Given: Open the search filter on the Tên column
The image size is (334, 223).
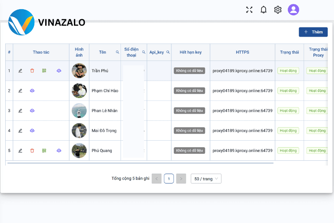Looking at the screenshot, I should click(x=117, y=52).
